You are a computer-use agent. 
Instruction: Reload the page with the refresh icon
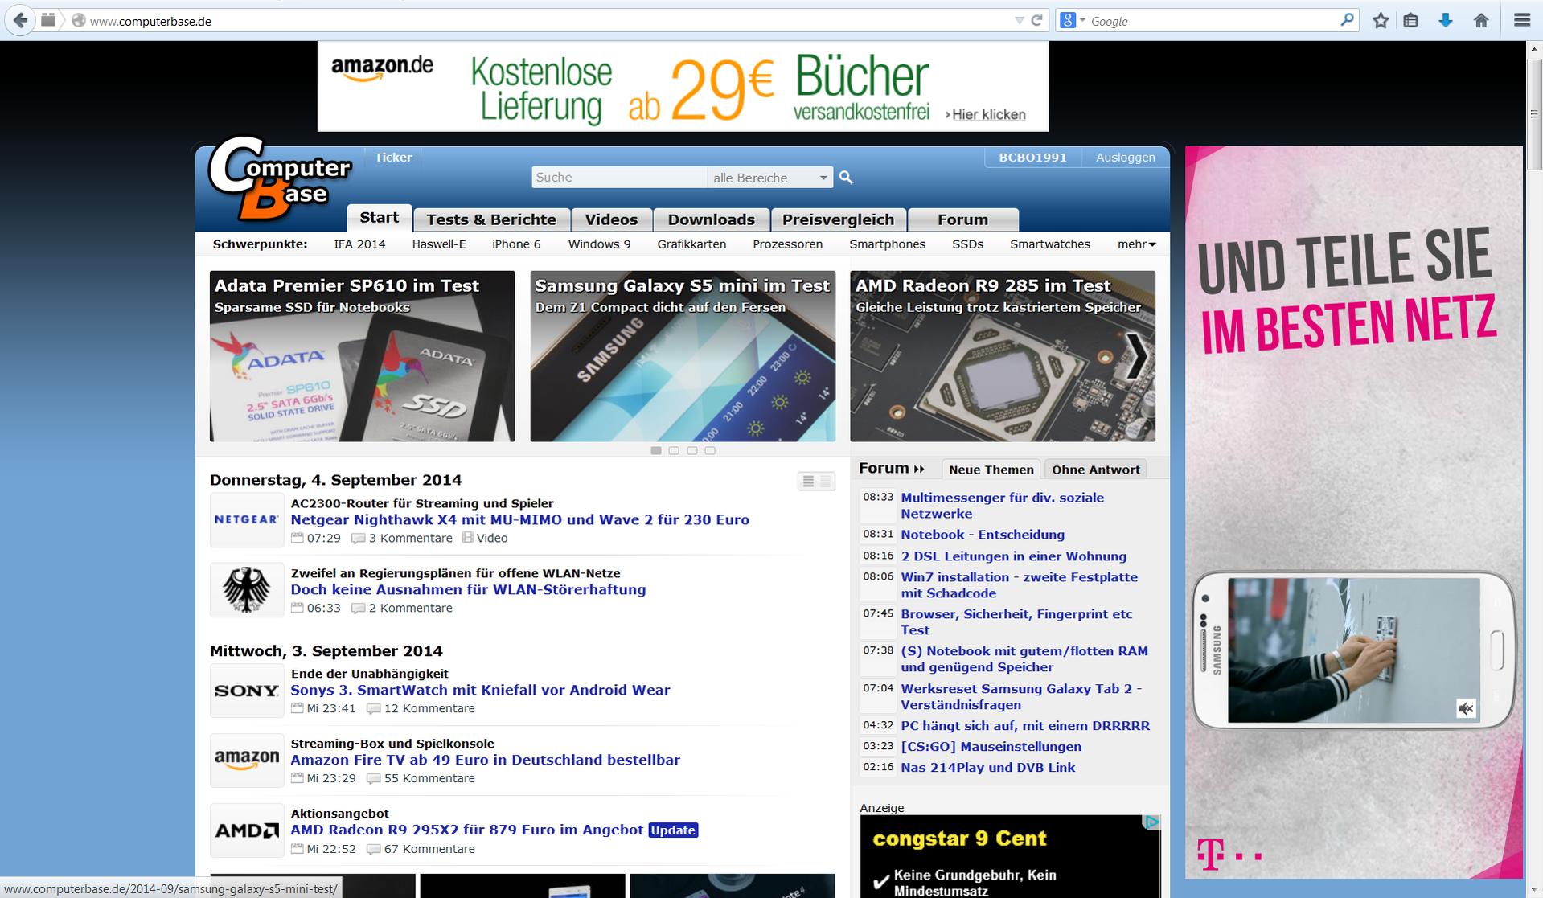click(x=1037, y=20)
